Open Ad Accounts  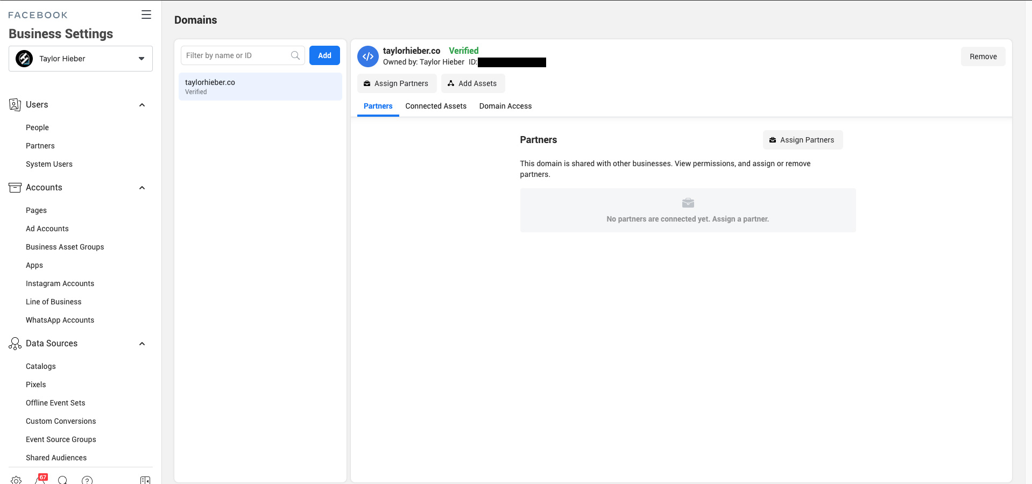click(47, 229)
